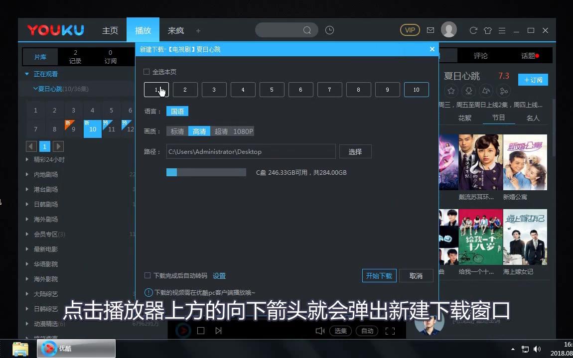Click the star favorite icon under 夏日心跳
Viewport: 573px width, 358px height.
[x=451, y=91]
